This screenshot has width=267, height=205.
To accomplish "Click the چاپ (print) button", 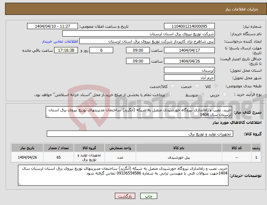I will 149,196.
